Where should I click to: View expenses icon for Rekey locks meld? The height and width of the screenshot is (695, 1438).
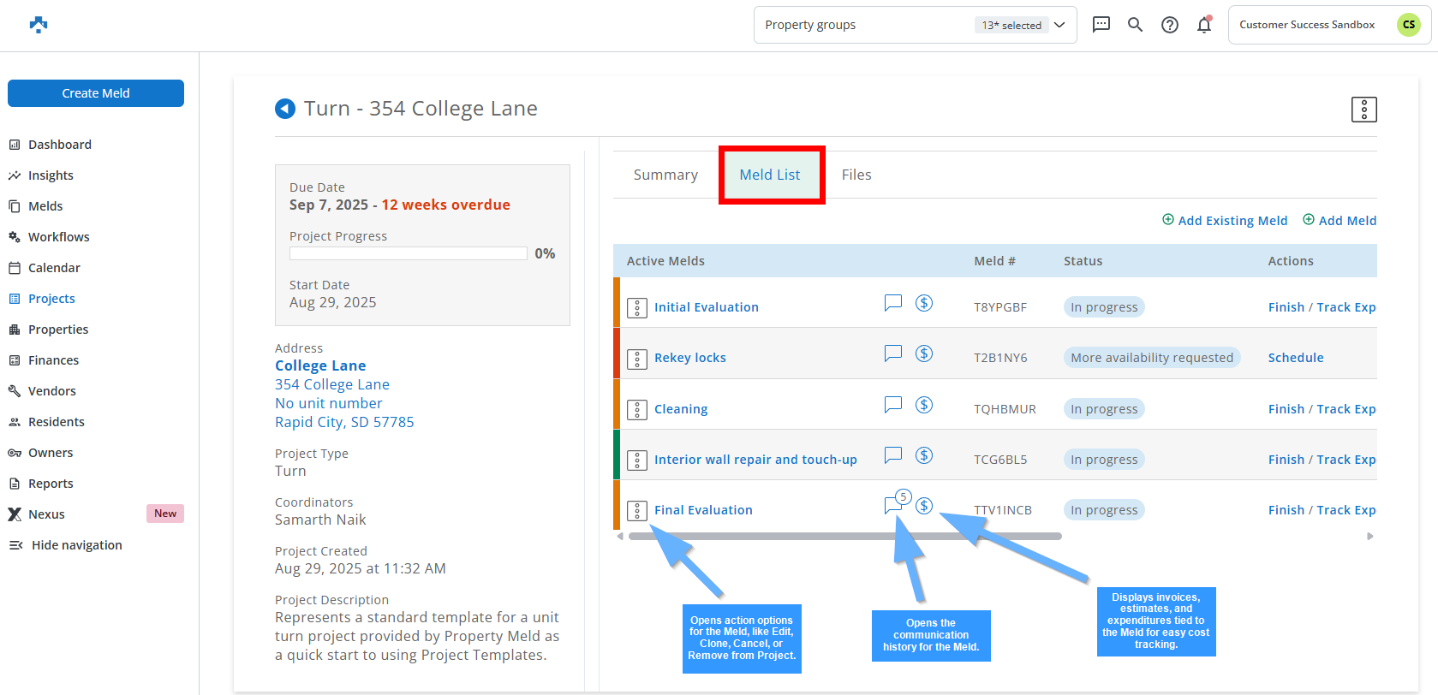[x=923, y=353]
